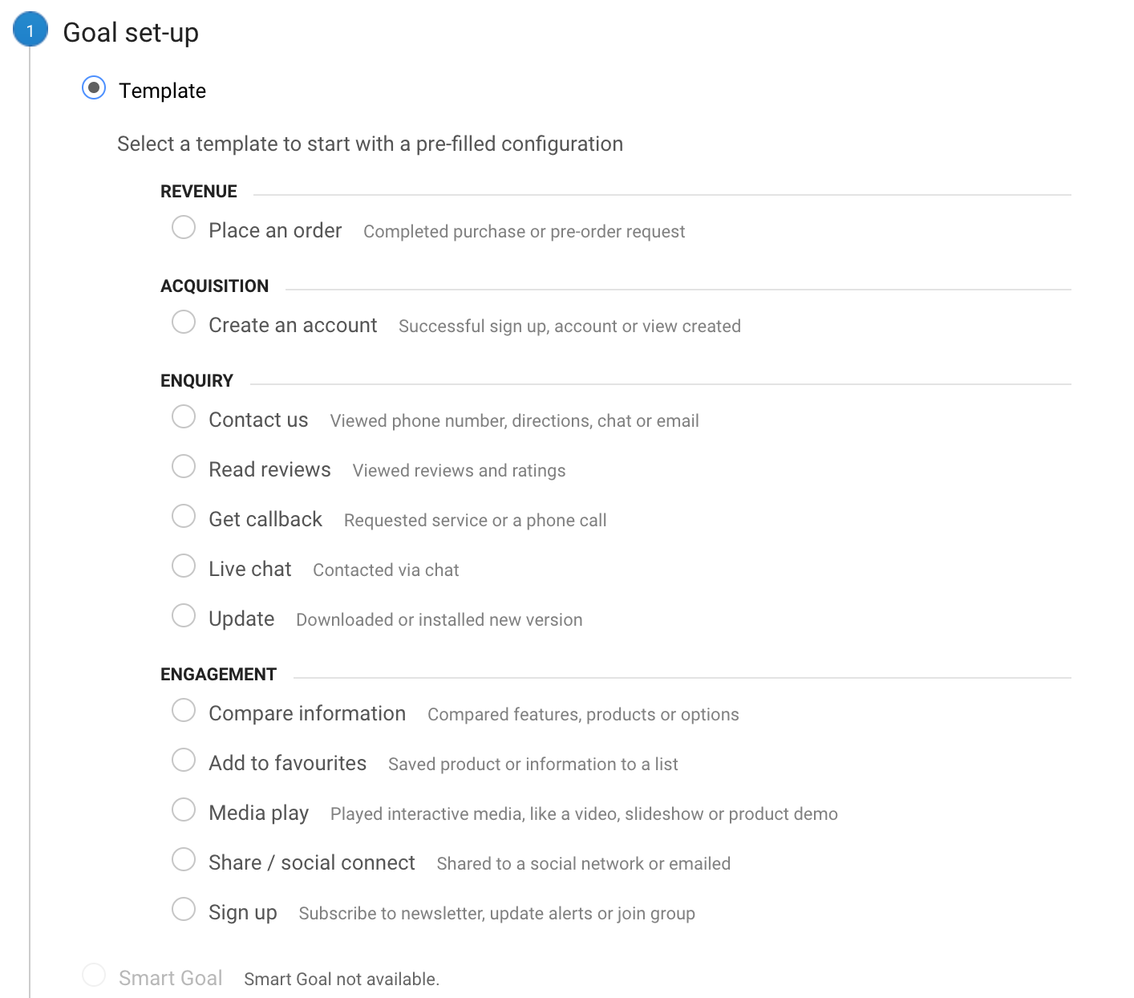The image size is (1134, 998).
Task: Select the Sign up radio button
Action: click(x=184, y=909)
